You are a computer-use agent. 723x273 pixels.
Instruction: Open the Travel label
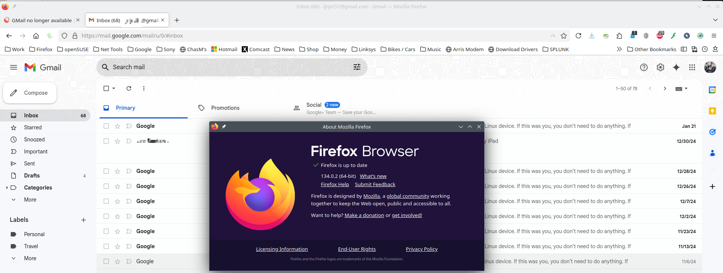[x=31, y=246]
